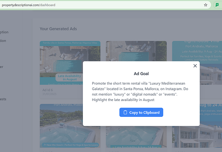Click the Ad Id 6 label

click(x=48, y=90)
